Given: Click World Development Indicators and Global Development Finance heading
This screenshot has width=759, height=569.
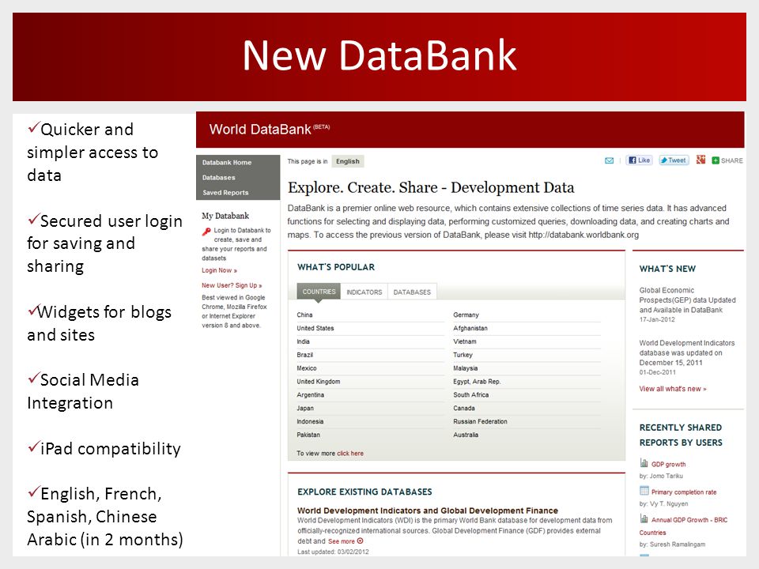Looking at the screenshot, I should point(428,511).
